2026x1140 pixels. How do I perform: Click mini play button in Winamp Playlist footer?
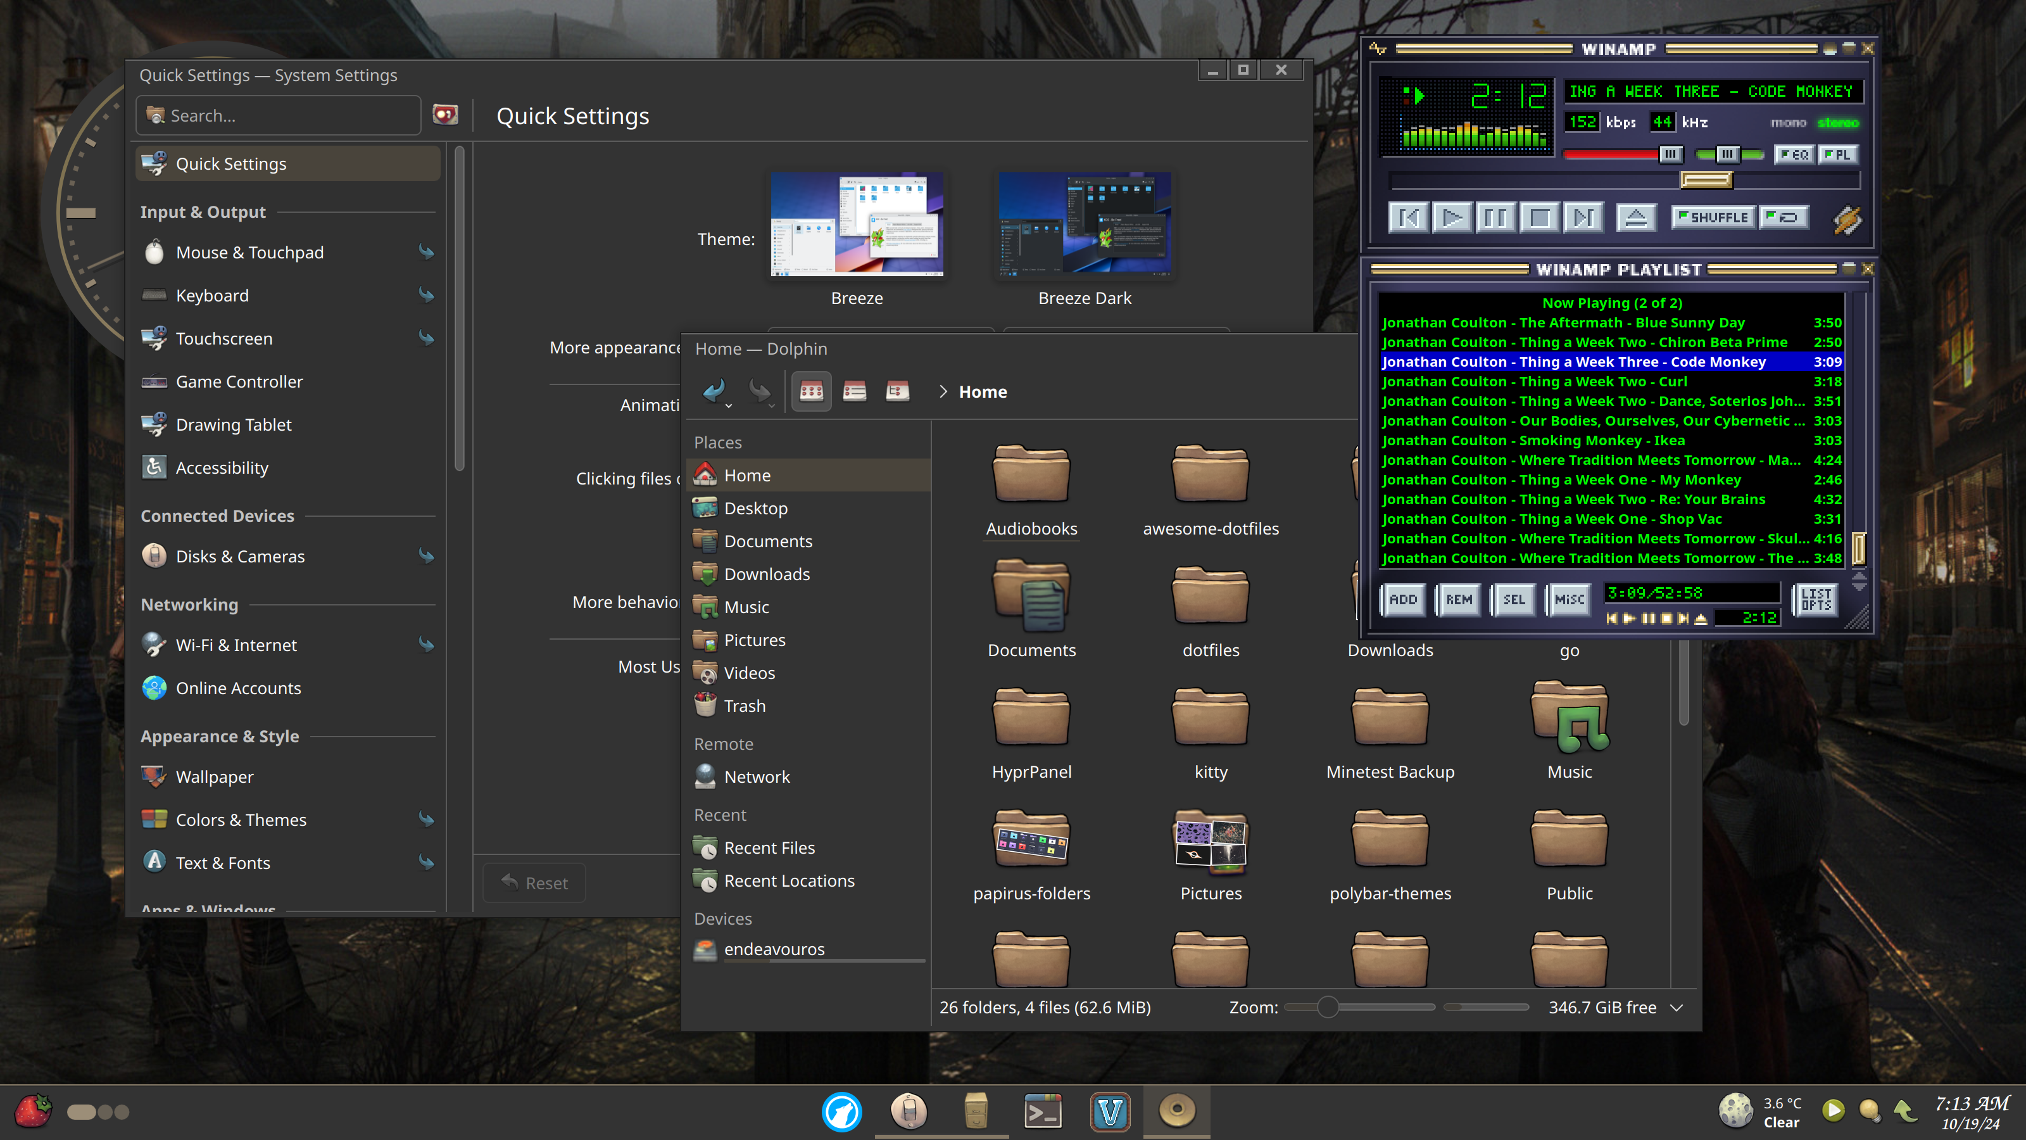(1629, 618)
